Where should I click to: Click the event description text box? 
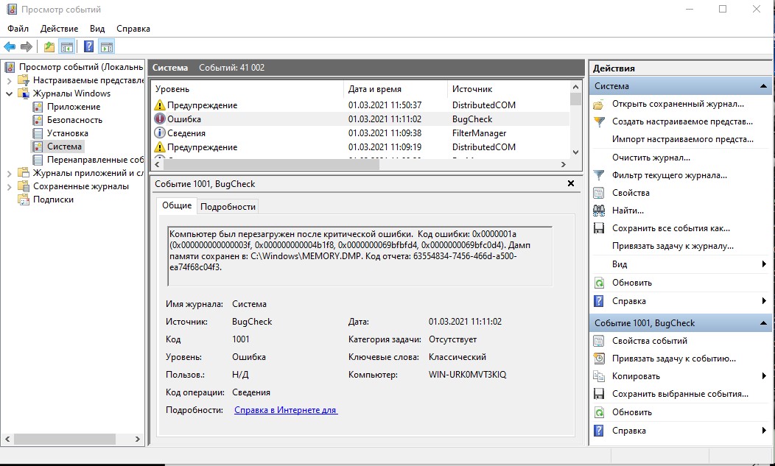click(x=360, y=256)
